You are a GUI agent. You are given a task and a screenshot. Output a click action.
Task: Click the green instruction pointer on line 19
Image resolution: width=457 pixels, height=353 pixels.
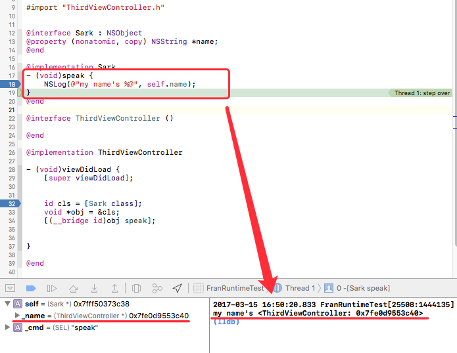(x=20, y=93)
